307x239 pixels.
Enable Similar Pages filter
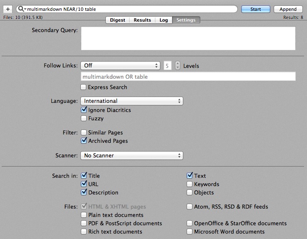(84, 132)
